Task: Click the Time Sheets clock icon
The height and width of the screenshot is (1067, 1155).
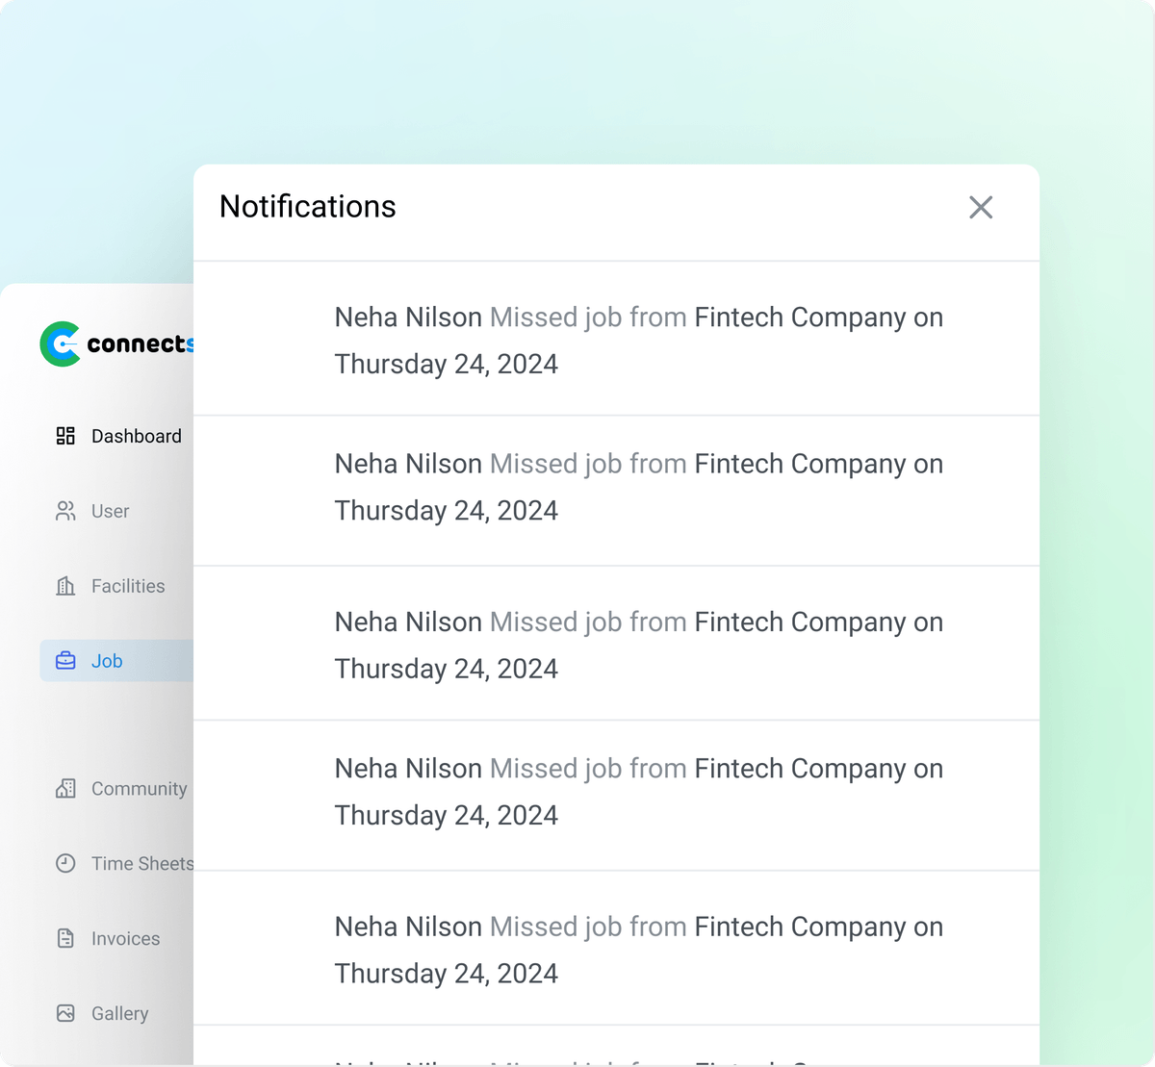Action: [65, 863]
